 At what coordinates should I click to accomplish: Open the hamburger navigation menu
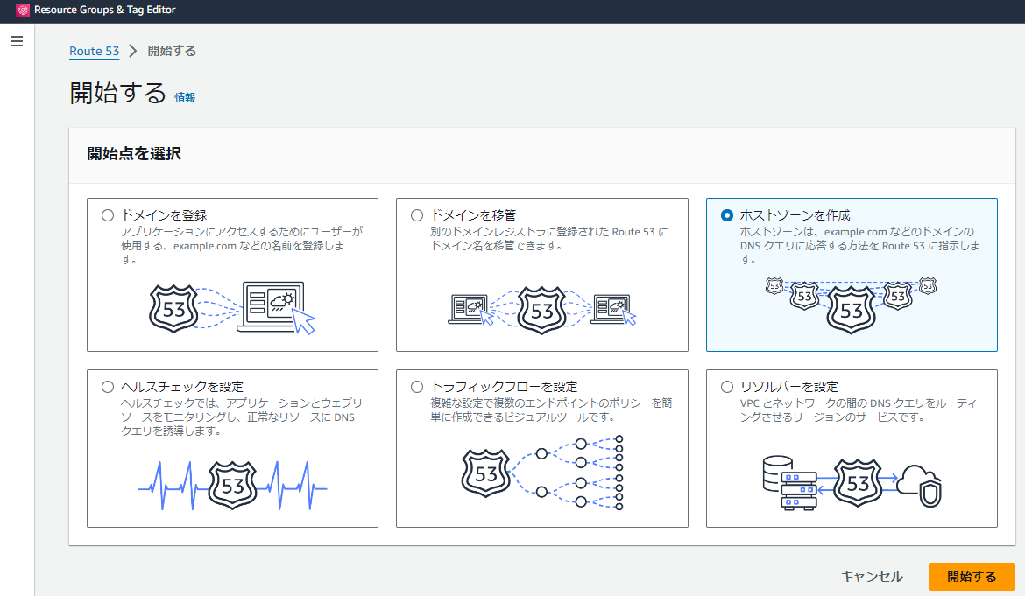pyautogui.click(x=17, y=41)
